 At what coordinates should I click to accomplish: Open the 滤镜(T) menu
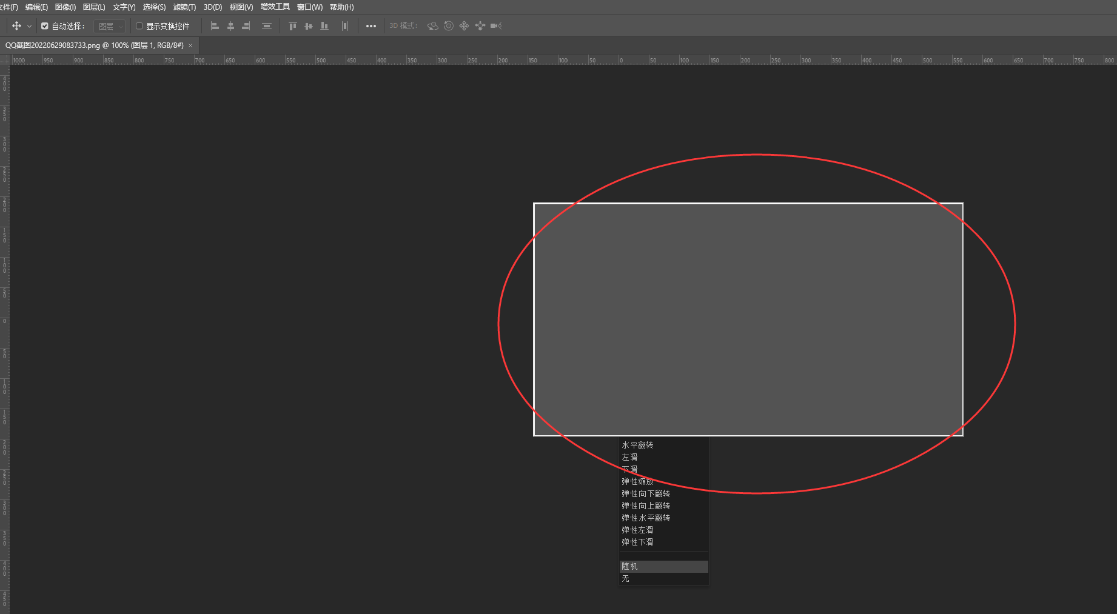[x=184, y=7]
